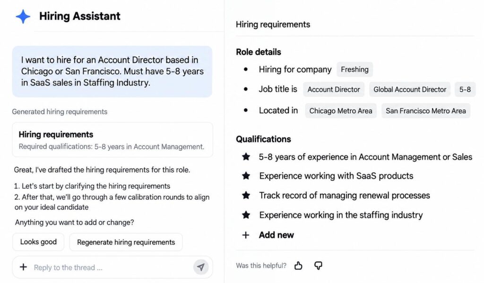Give thumbs down feedback
The width and height of the screenshot is (484, 283).
click(318, 266)
